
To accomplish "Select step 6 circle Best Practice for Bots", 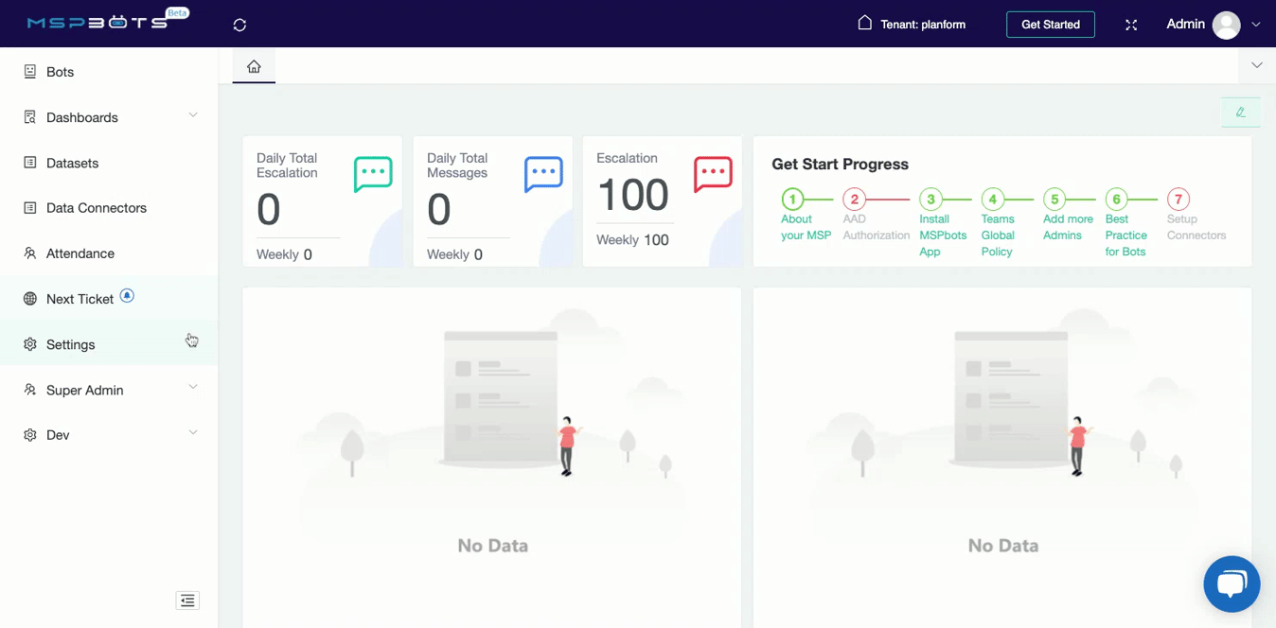I will (1116, 200).
